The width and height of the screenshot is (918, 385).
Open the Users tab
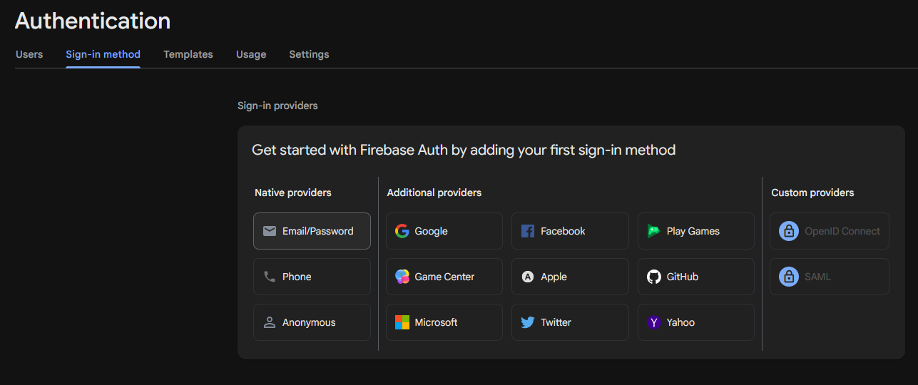coord(29,54)
